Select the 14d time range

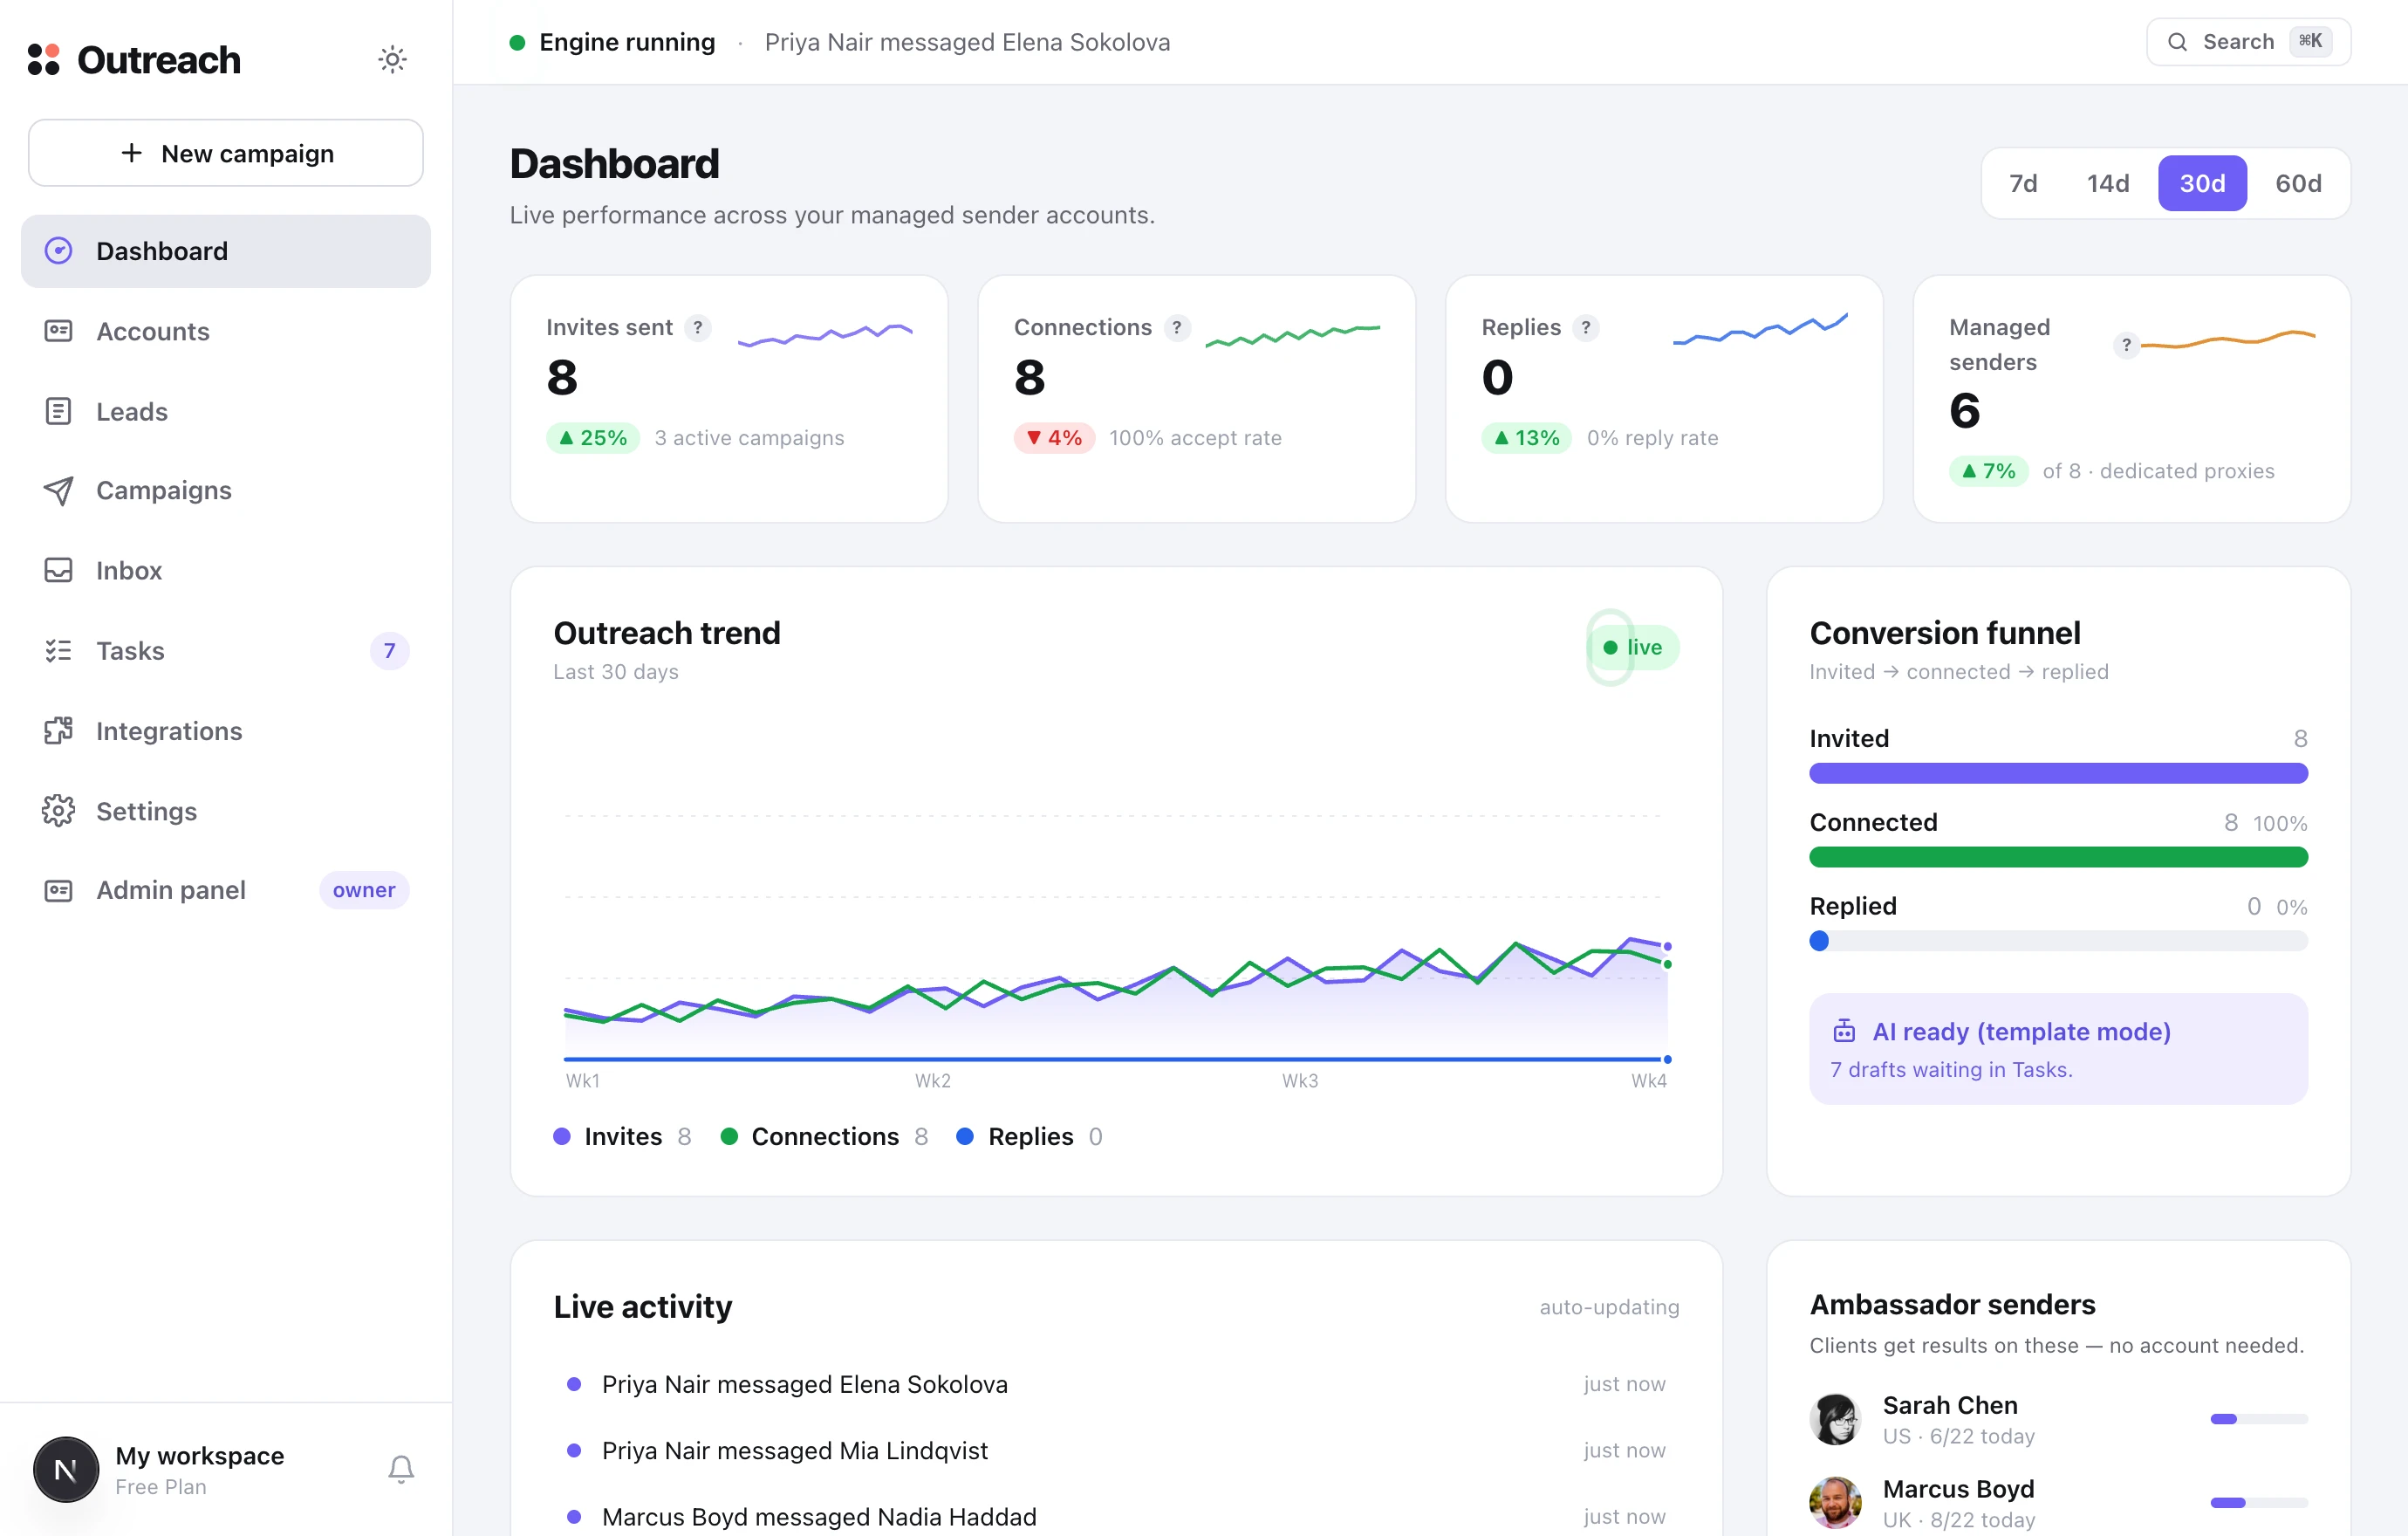coord(2108,183)
